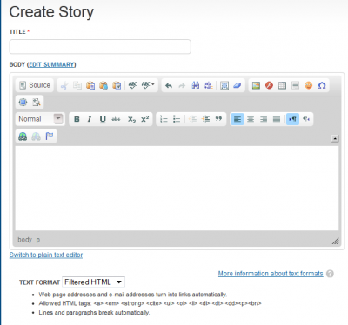Open the Edit Summary link
The width and height of the screenshot is (348, 325).
[x=51, y=64]
